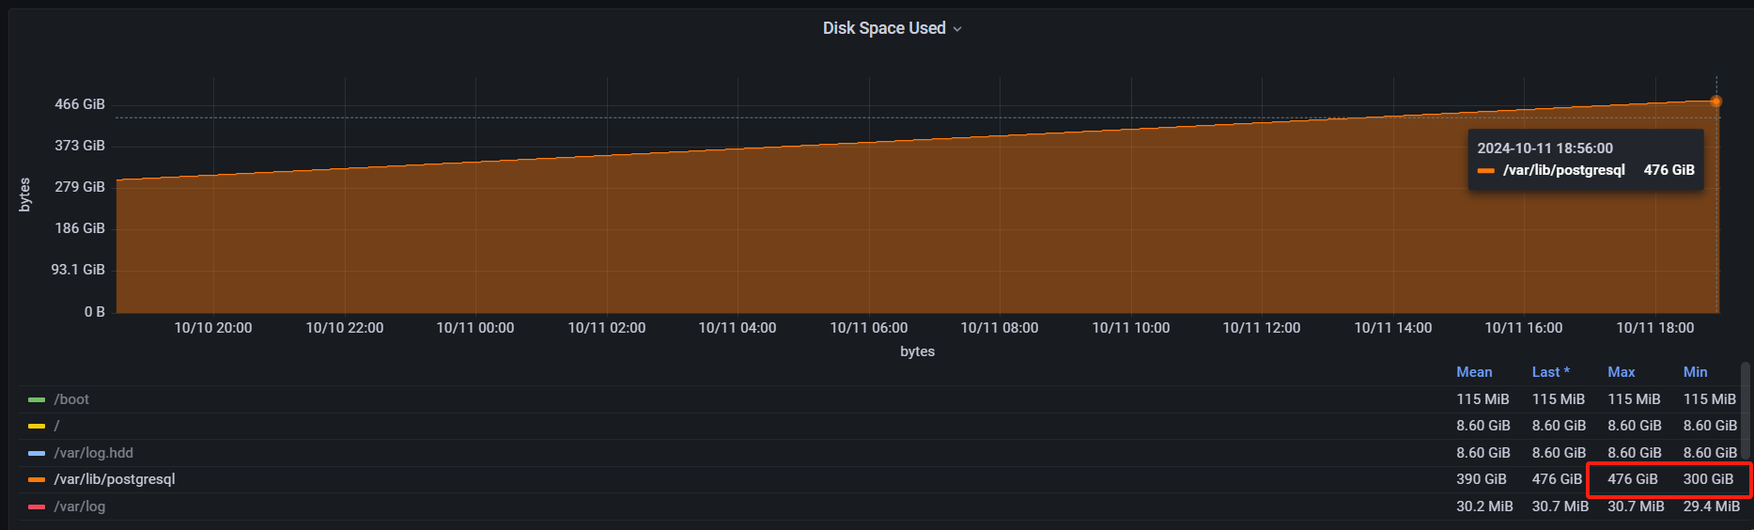Click the 300 GiB Min value for postgresql
The height and width of the screenshot is (530, 1754).
click(1708, 479)
